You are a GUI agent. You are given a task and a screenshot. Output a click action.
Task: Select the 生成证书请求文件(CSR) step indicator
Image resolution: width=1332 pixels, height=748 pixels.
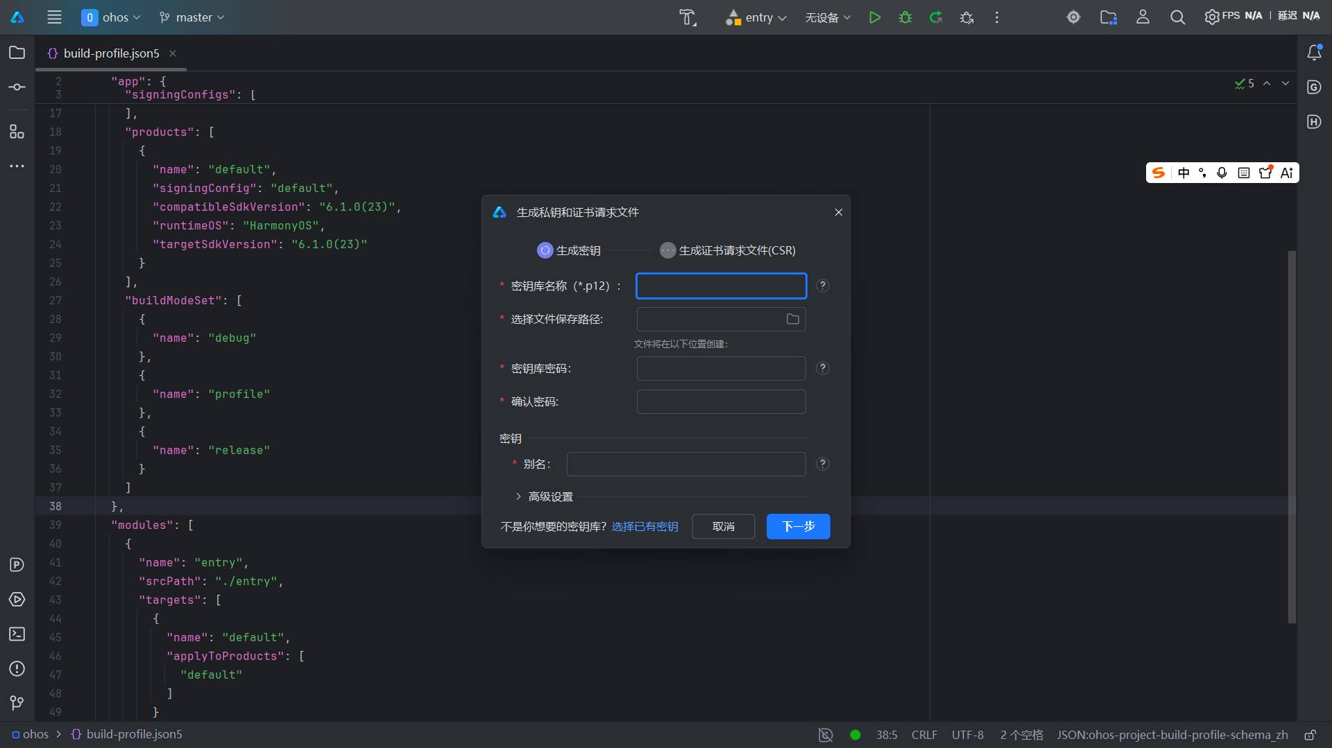click(x=728, y=250)
